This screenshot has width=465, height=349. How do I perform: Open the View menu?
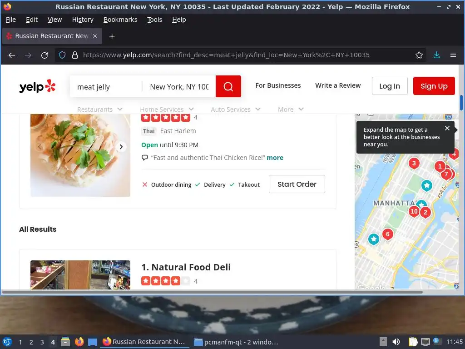pos(54,20)
